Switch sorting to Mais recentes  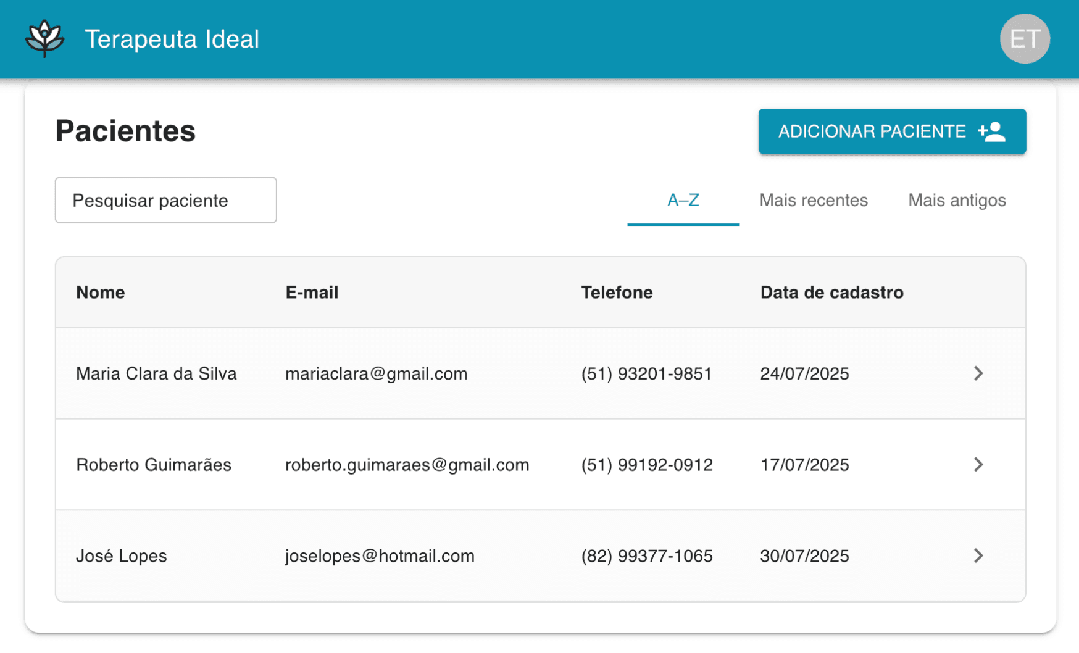pos(814,200)
